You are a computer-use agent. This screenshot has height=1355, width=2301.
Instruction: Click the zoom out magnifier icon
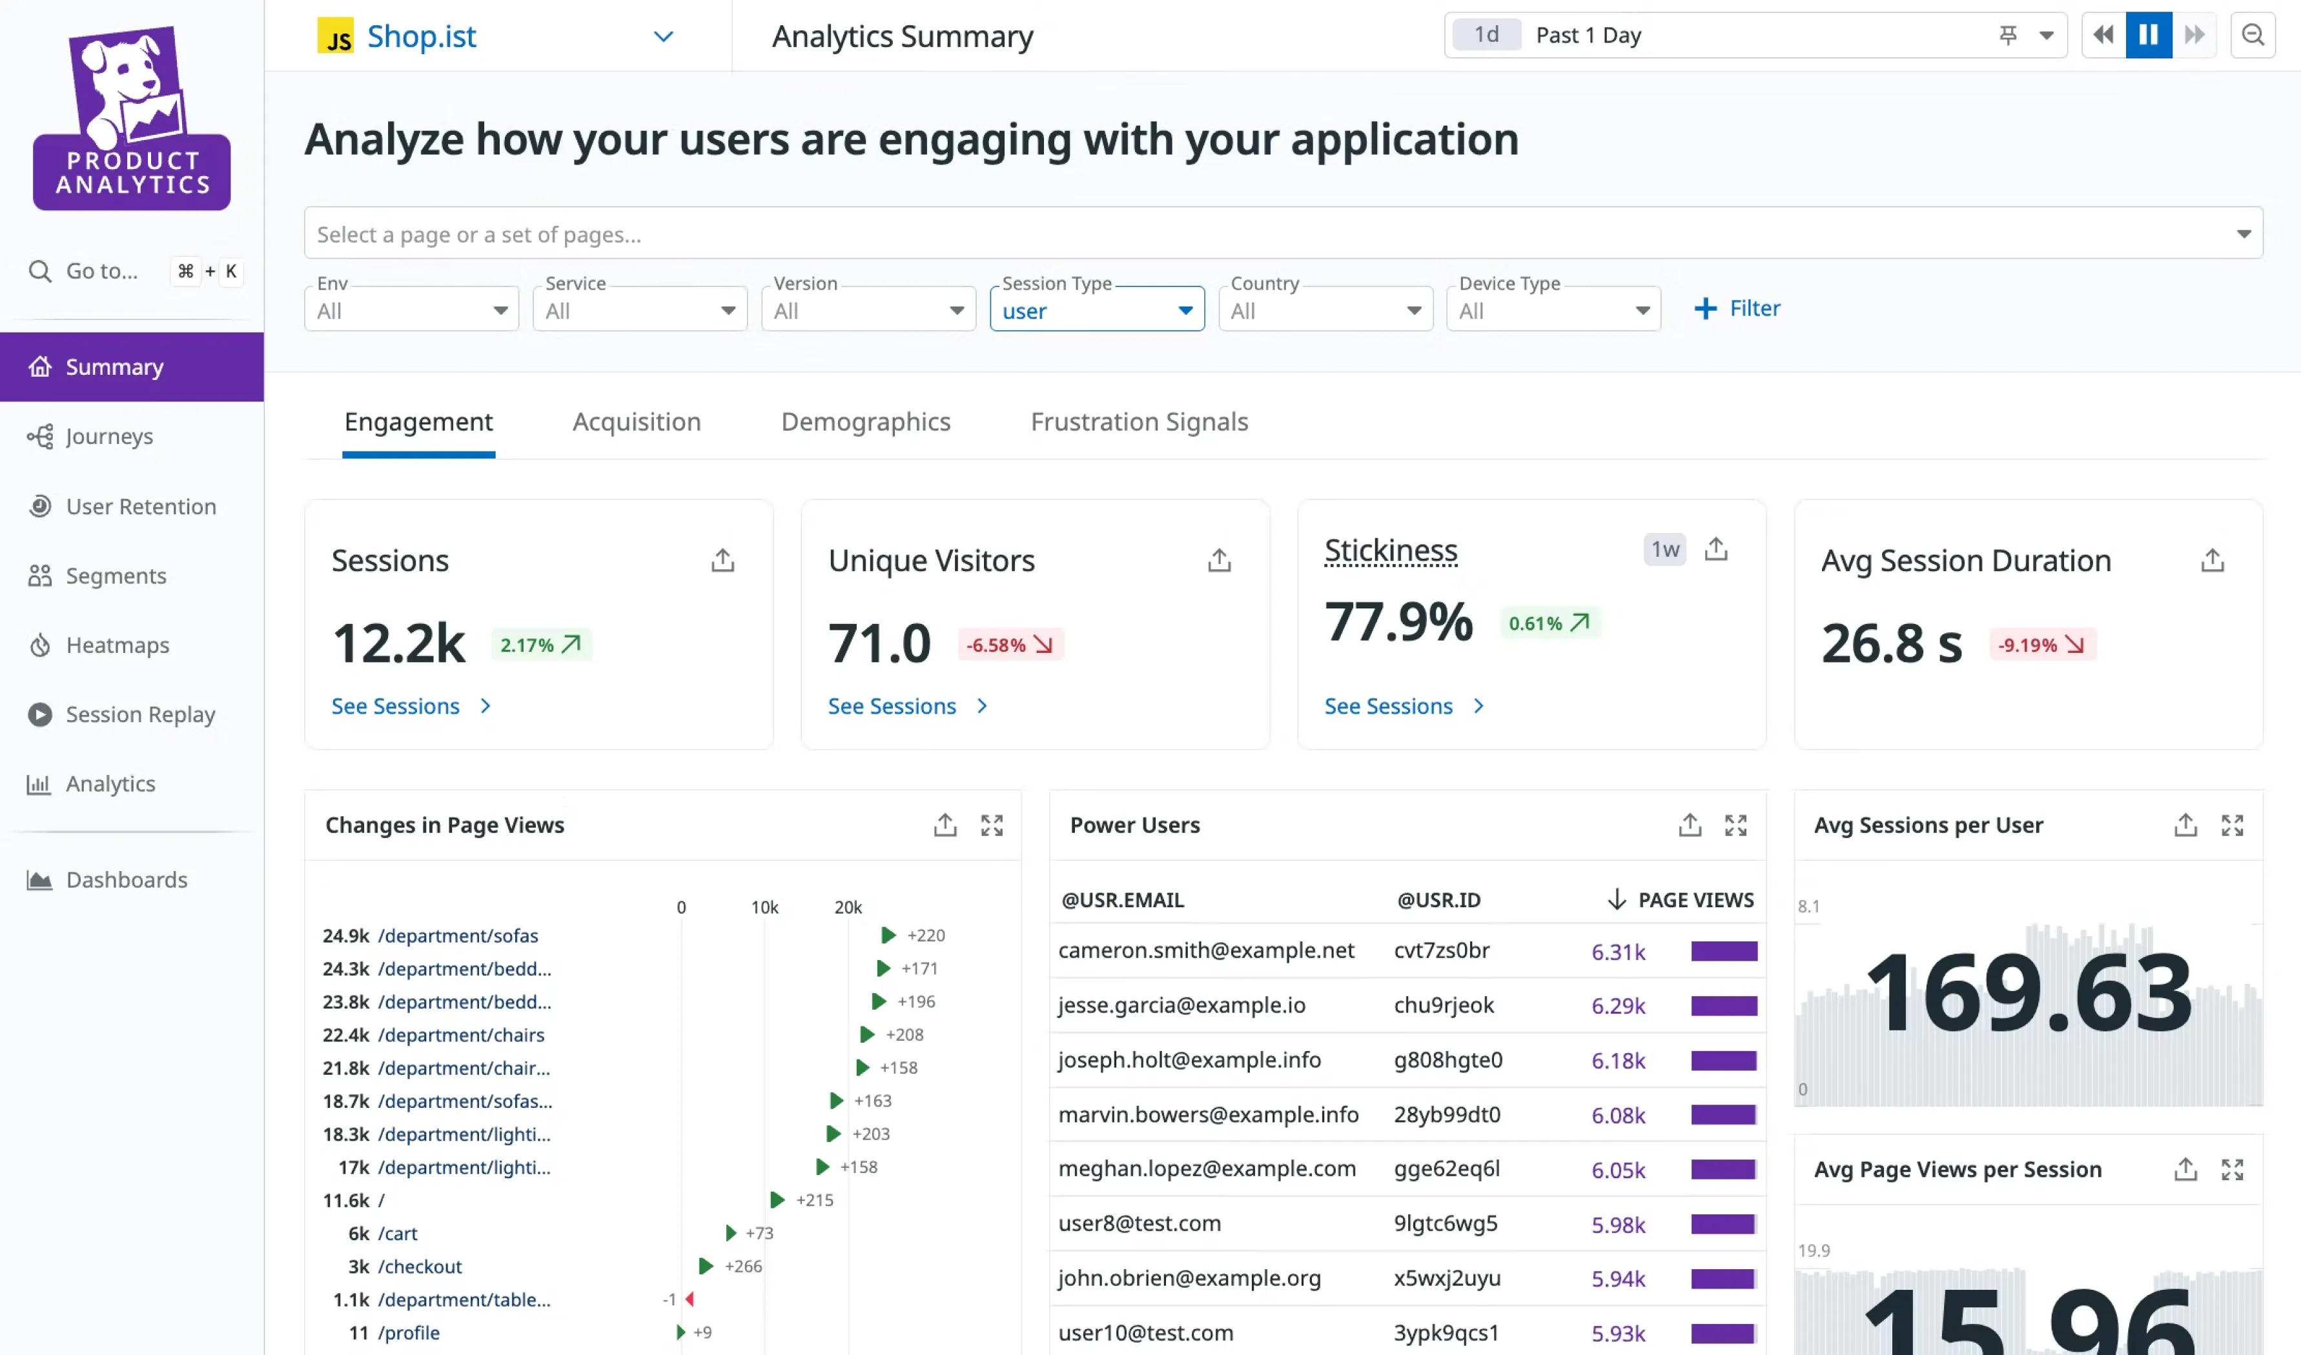click(2252, 35)
